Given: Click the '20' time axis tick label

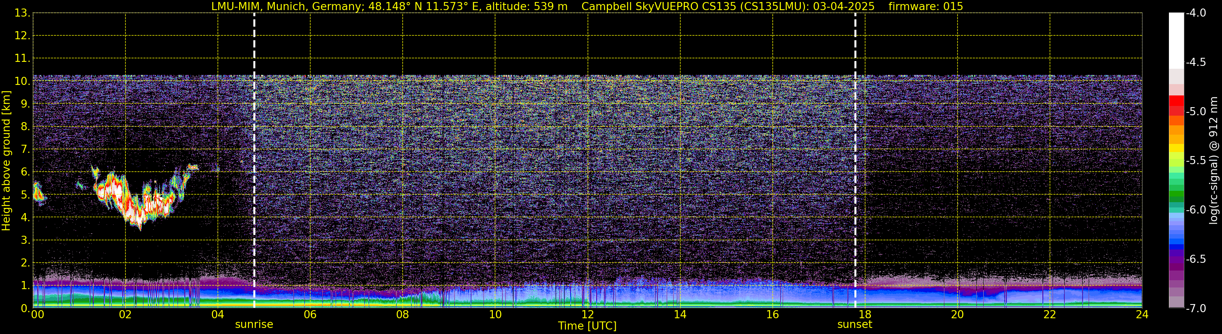Looking at the screenshot, I should tap(957, 315).
